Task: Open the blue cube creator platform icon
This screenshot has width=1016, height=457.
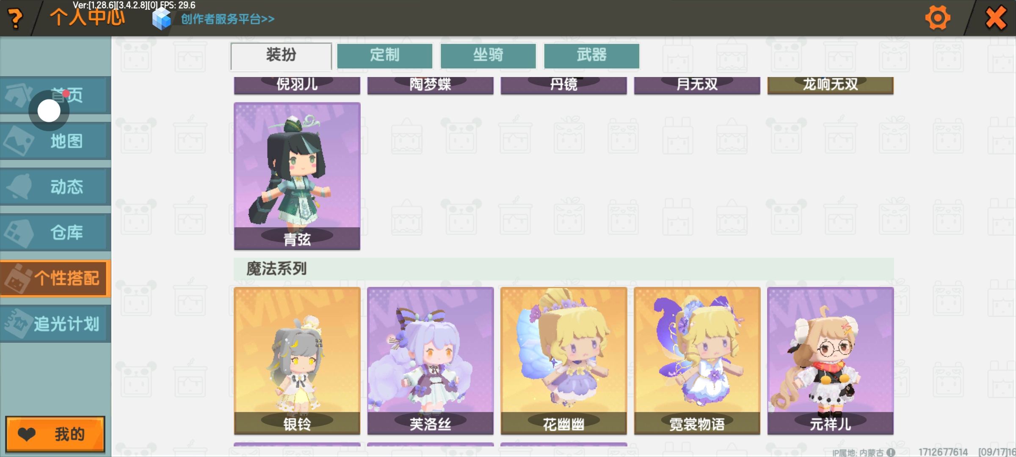Action: point(161,19)
